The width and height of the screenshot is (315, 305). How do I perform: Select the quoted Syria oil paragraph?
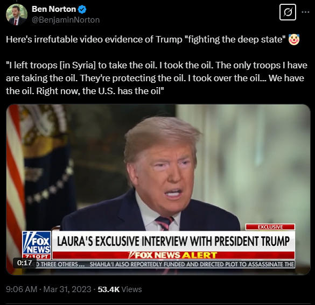click(157, 78)
